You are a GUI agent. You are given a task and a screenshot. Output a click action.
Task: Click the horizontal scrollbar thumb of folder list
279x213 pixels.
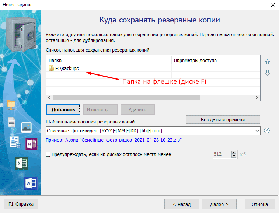pos(126,98)
